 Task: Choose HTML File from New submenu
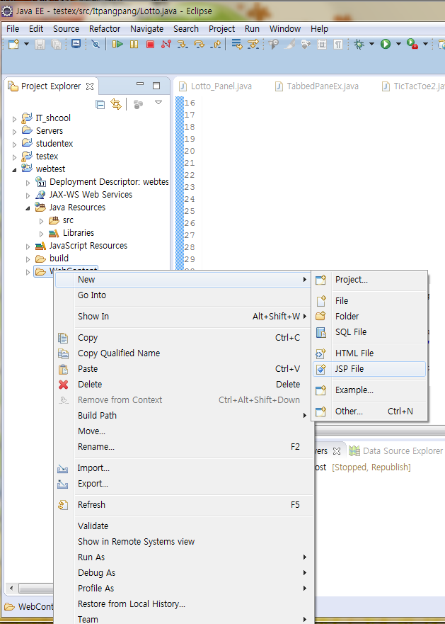coord(369,353)
